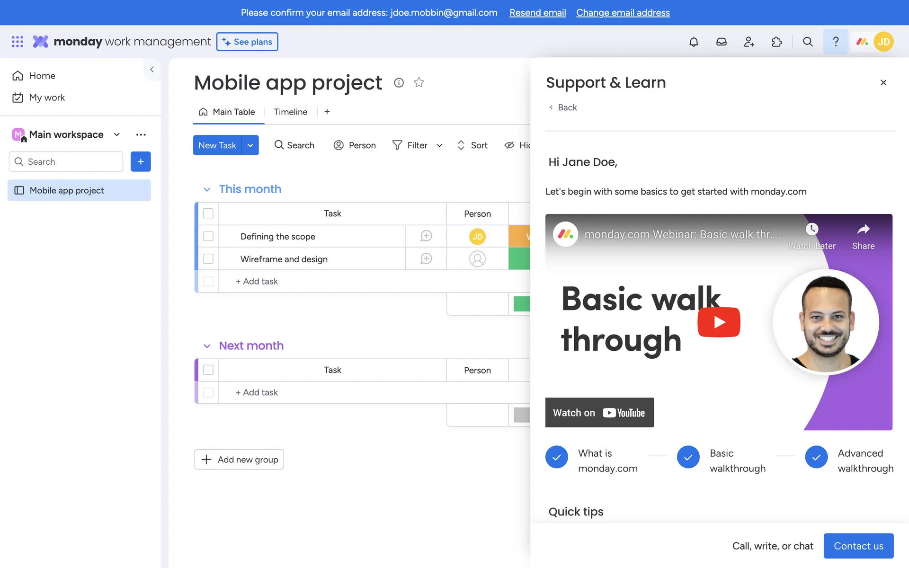
Task: Open the product switcher grid icon
Action: pos(18,42)
